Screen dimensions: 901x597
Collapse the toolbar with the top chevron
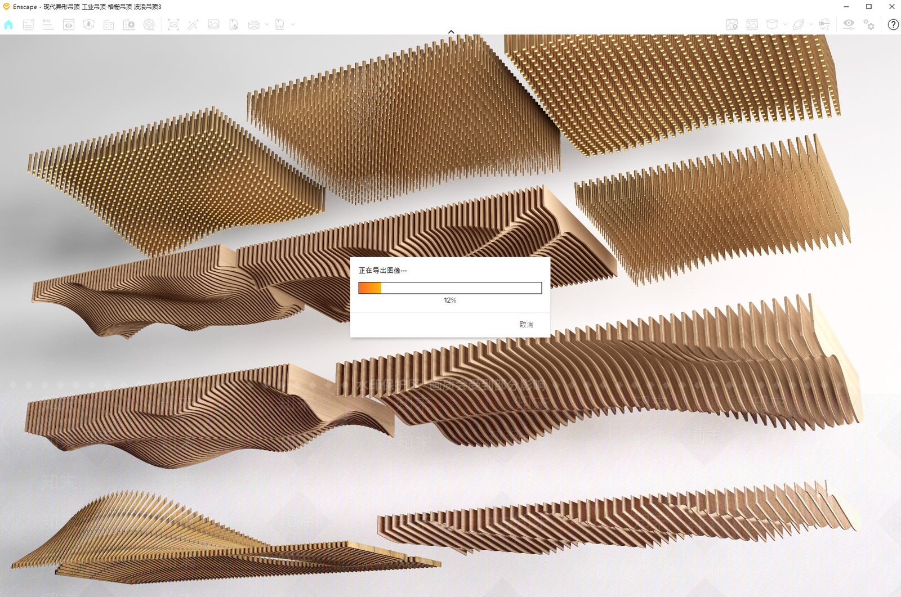(451, 32)
